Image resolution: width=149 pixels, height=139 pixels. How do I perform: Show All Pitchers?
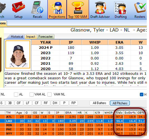click(120, 103)
